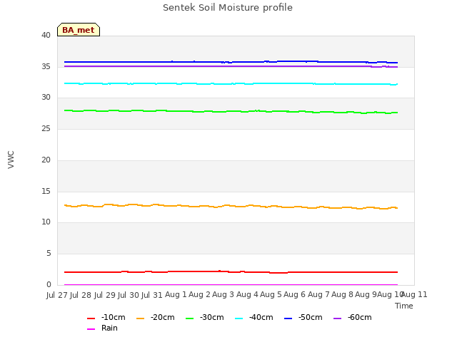Click the green -30cm legend swatch
The image size is (457, 342).
click(189, 318)
